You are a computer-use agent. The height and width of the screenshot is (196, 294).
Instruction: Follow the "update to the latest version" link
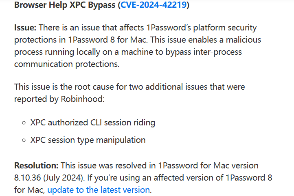(x=99, y=189)
